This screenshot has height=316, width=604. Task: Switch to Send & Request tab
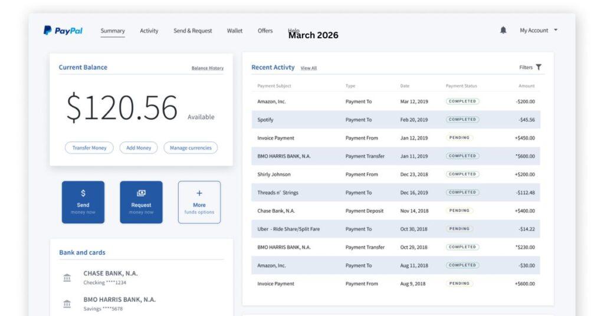click(x=192, y=31)
